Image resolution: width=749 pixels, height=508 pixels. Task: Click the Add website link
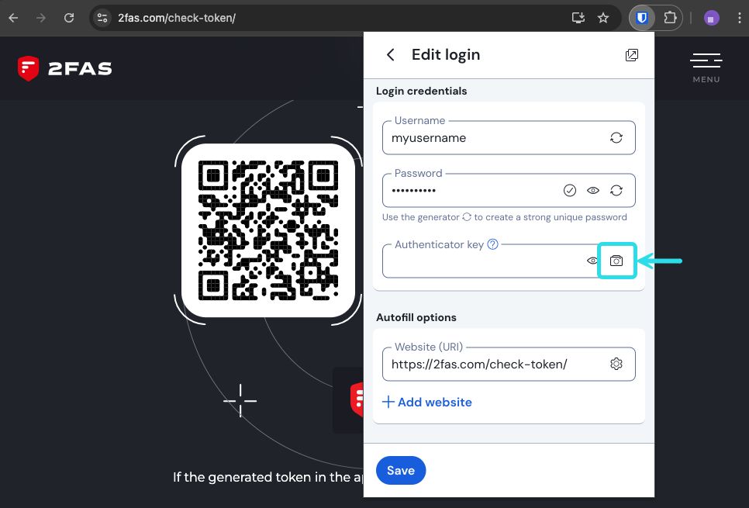point(427,402)
